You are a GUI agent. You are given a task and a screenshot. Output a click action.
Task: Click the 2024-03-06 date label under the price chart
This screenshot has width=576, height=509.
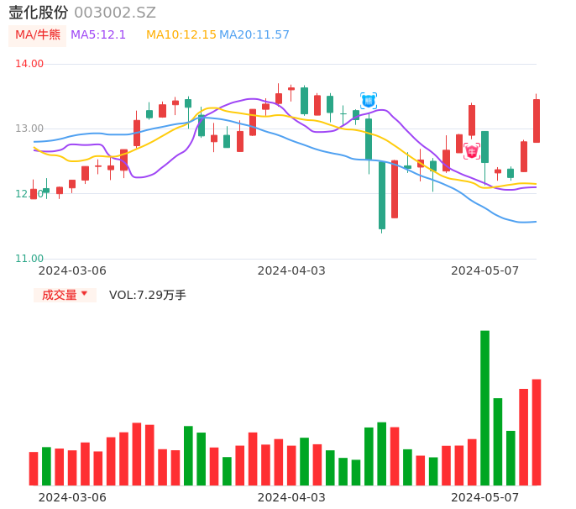(72, 270)
